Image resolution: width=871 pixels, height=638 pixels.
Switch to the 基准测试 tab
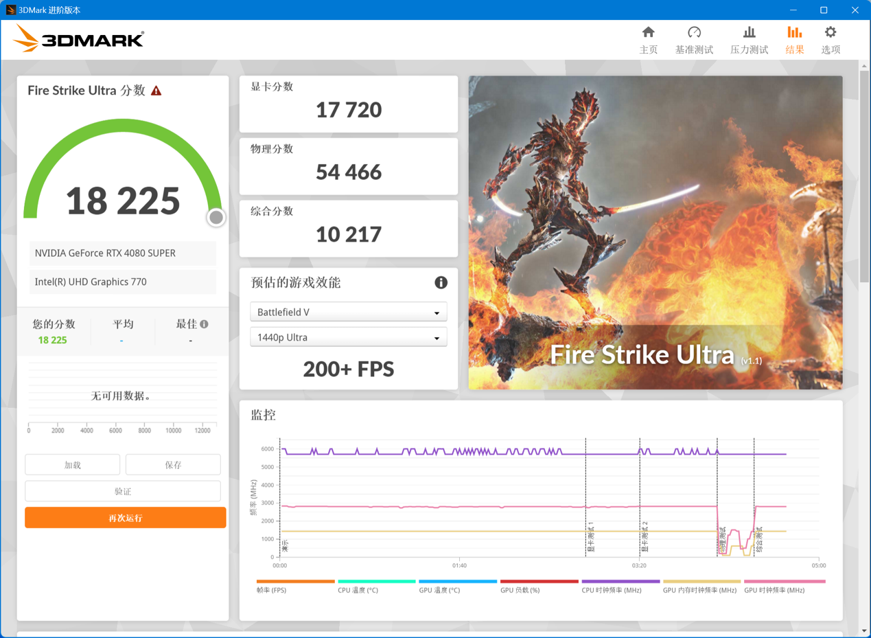coord(694,32)
